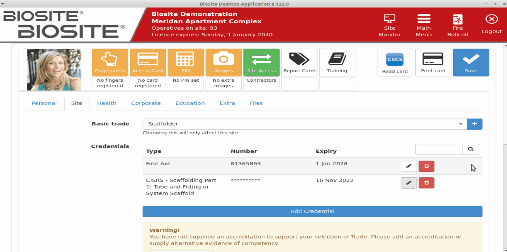Click the Add Credential button
This screenshot has width=507, height=252.
312,211
